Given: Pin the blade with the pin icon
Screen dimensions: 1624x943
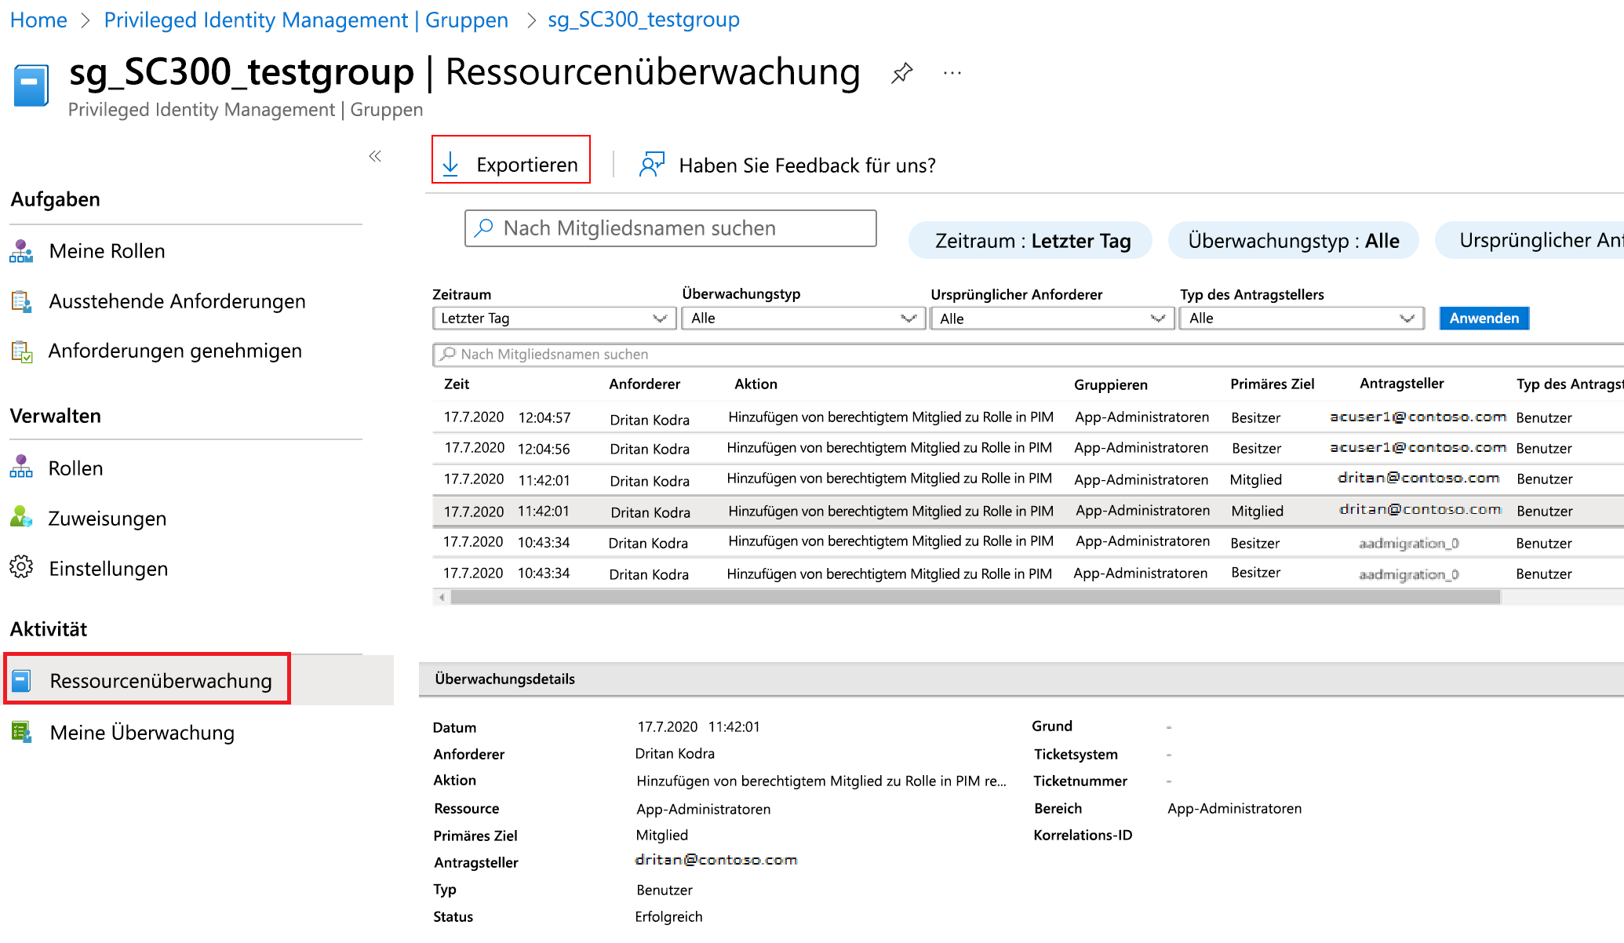Looking at the screenshot, I should 902,73.
